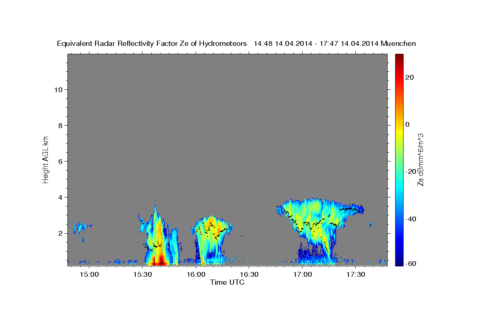Screen dimensions: 479x319
Task: Click the 'Ze dBmm^6/m^3' colorbar unit label
Action: click(x=420, y=159)
